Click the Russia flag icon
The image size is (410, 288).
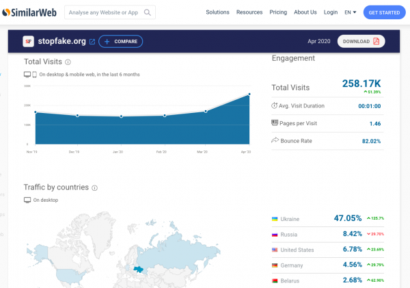(x=275, y=235)
